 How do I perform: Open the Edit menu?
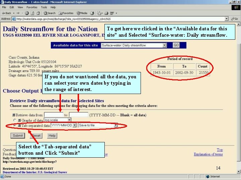coord(12,7)
